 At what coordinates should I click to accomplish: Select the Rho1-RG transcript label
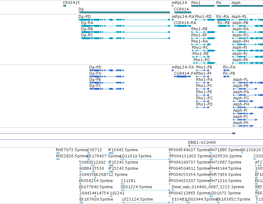pyautogui.click(x=201, y=60)
